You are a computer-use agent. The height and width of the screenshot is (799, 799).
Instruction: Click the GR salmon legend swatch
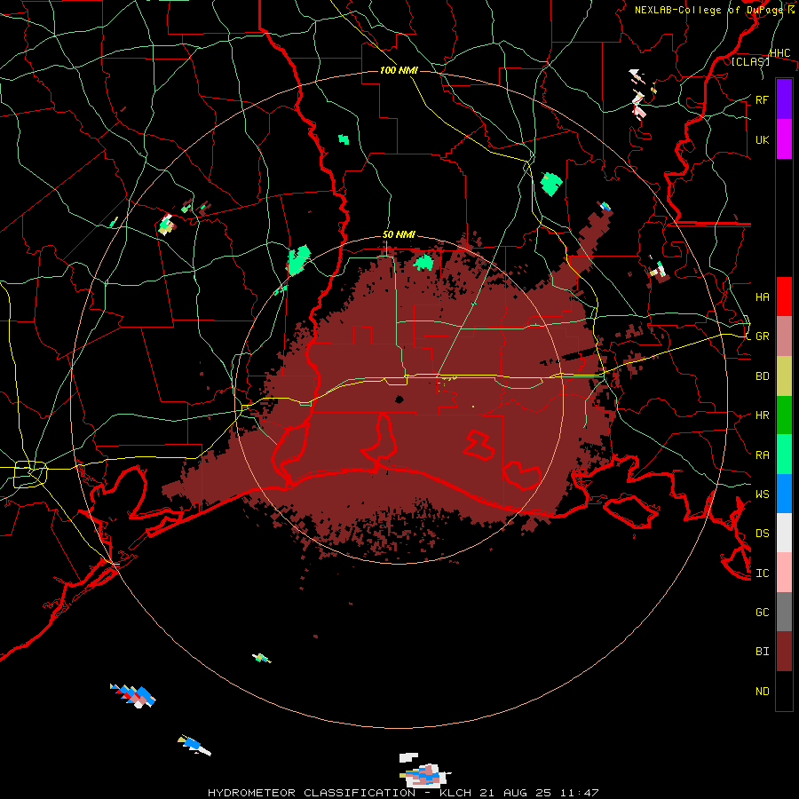pyautogui.click(x=784, y=336)
